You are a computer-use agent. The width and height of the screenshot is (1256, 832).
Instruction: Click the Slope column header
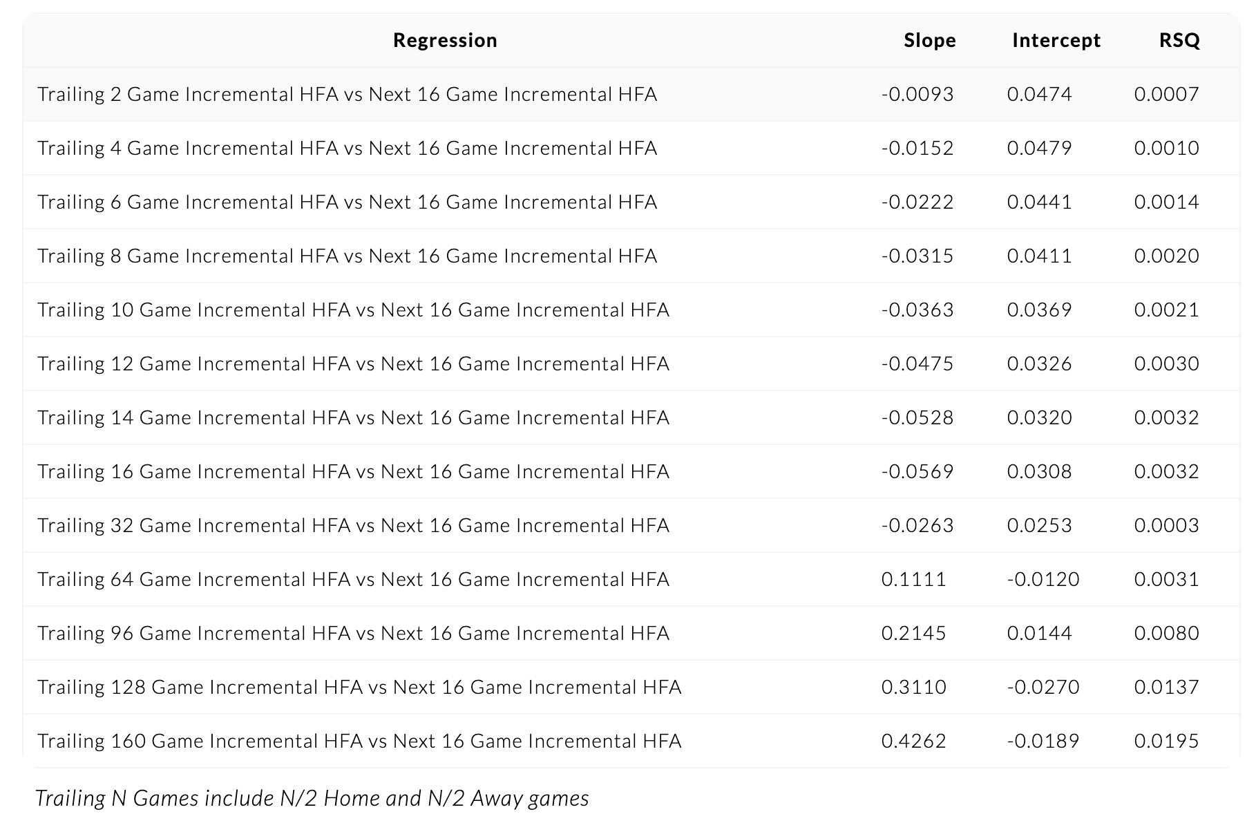pyautogui.click(x=929, y=40)
